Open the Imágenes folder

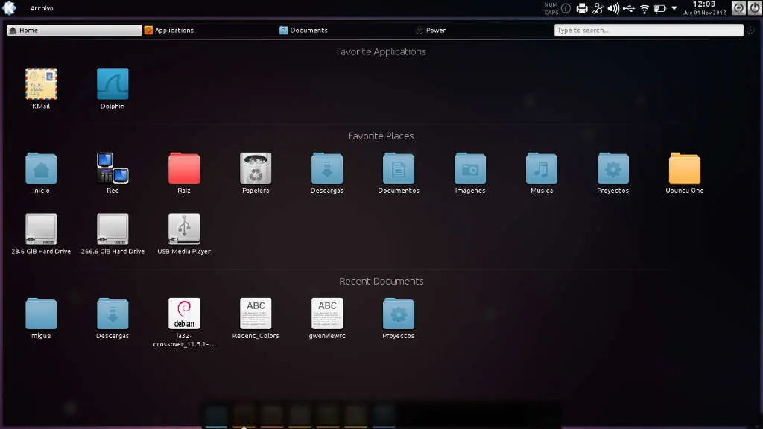(470, 173)
